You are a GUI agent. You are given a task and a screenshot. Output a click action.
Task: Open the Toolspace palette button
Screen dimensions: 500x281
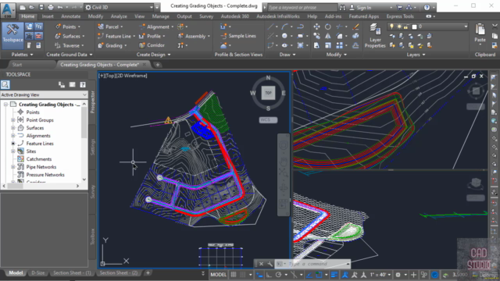pyautogui.click(x=12, y=35)
